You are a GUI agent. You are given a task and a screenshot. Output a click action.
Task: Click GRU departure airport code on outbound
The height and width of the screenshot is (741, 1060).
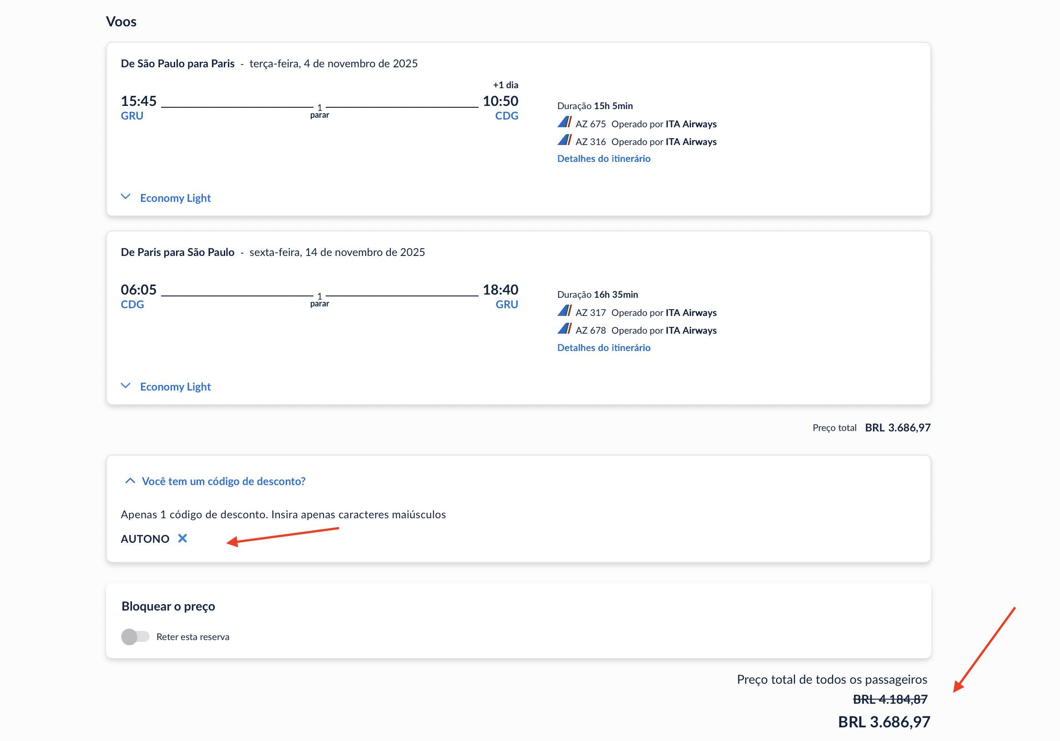coord(132,116)
